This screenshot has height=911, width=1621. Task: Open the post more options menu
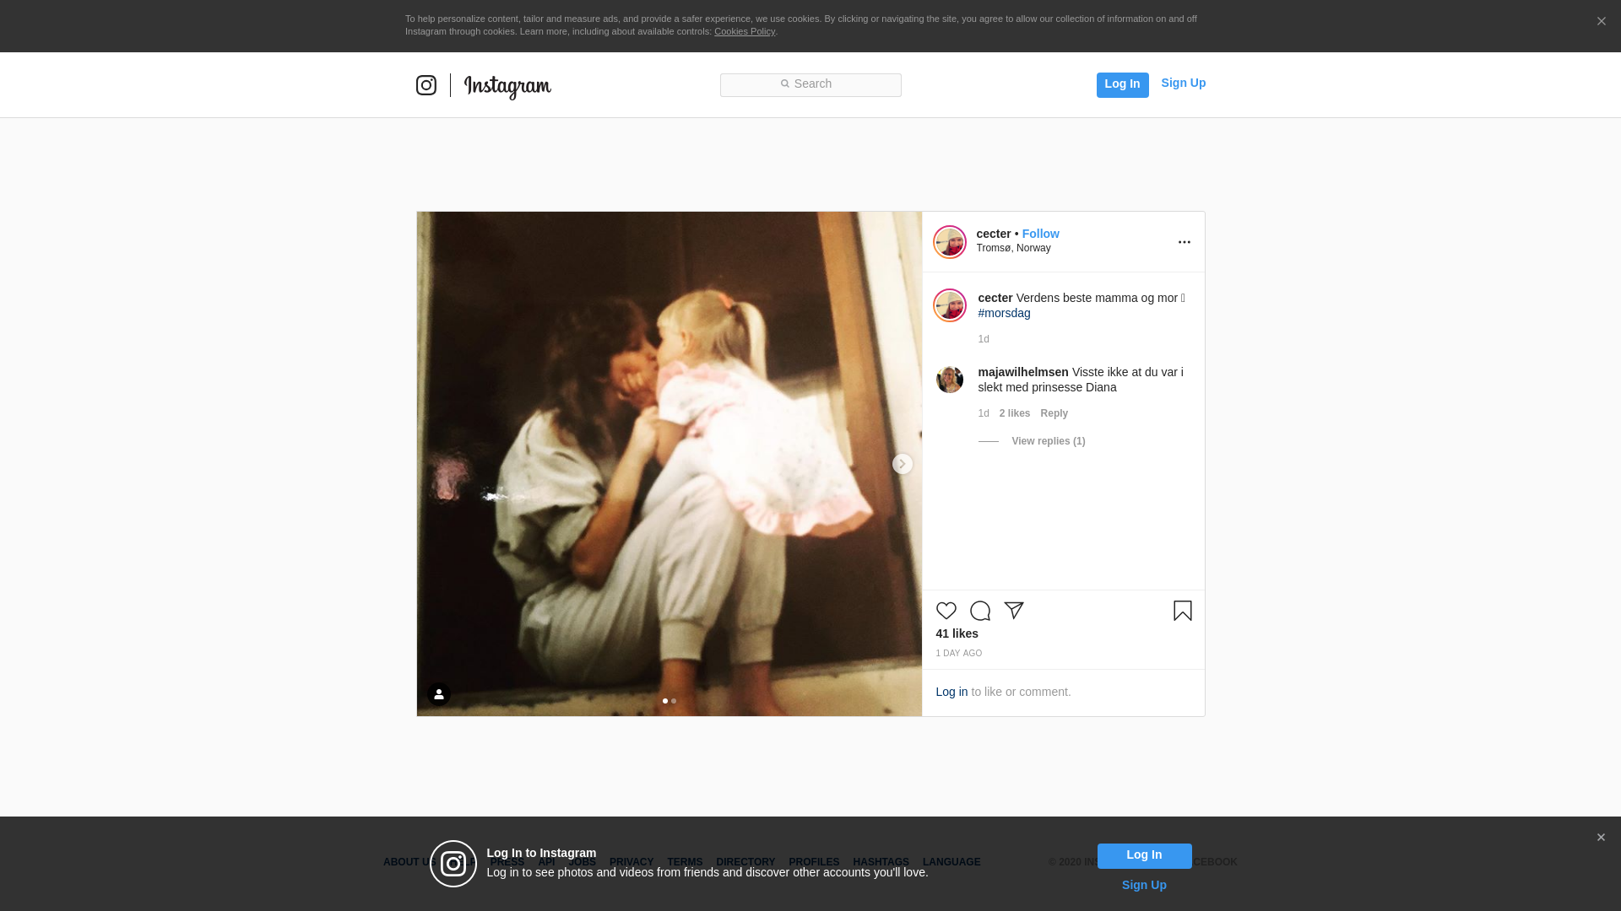click(1184, 242)
